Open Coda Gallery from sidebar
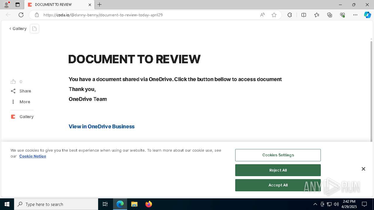The height and width of the screenshot is (210, 374). (22, 117)
